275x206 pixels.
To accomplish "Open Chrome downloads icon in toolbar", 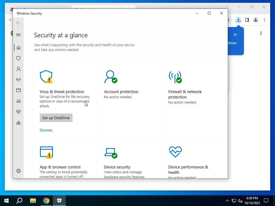I will [x=238, y=20].
